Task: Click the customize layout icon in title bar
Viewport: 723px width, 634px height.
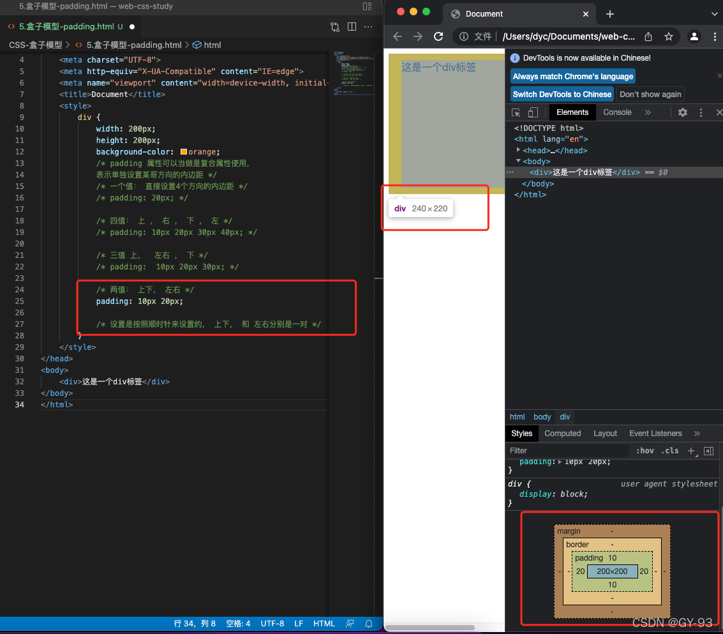Action: pyautogui.click(x=367, y=6)
